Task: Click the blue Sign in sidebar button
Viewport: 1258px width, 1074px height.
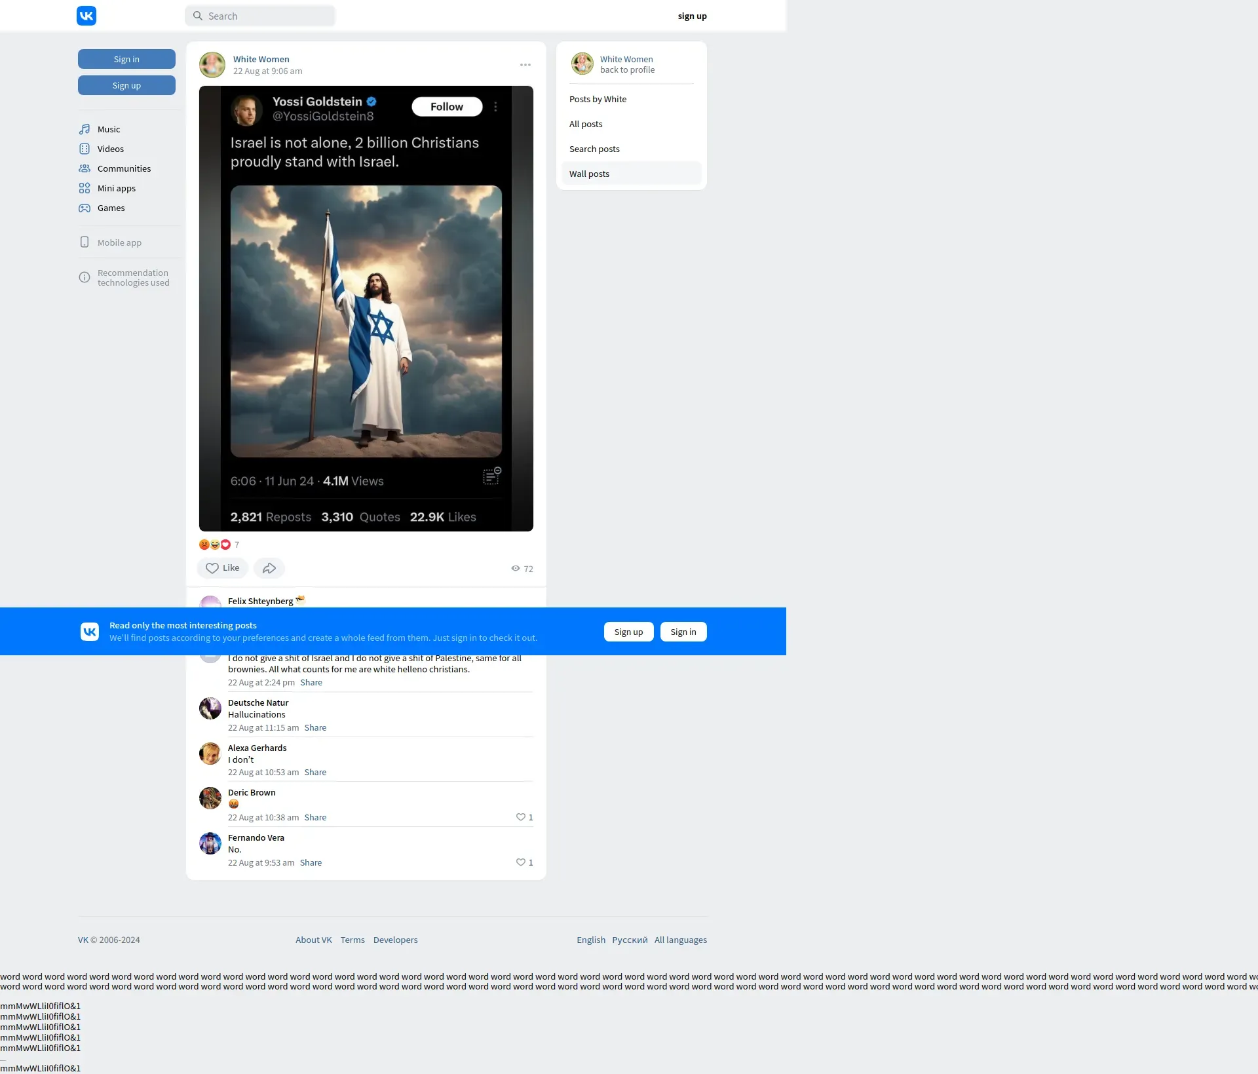Action: (126, 59)
